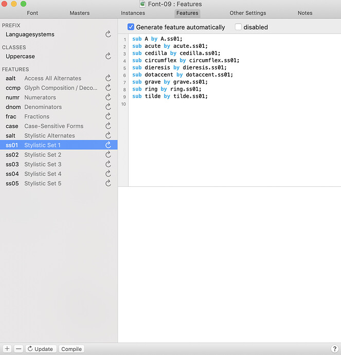Uncheck Generate feature automatically
The image size is (341, 355).
point(131,27)
